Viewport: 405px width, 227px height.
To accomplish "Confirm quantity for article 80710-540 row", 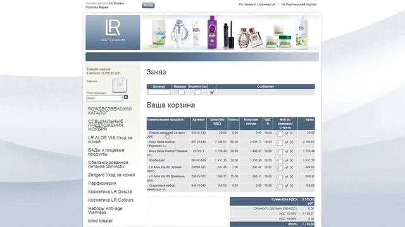I will [287, 143].
